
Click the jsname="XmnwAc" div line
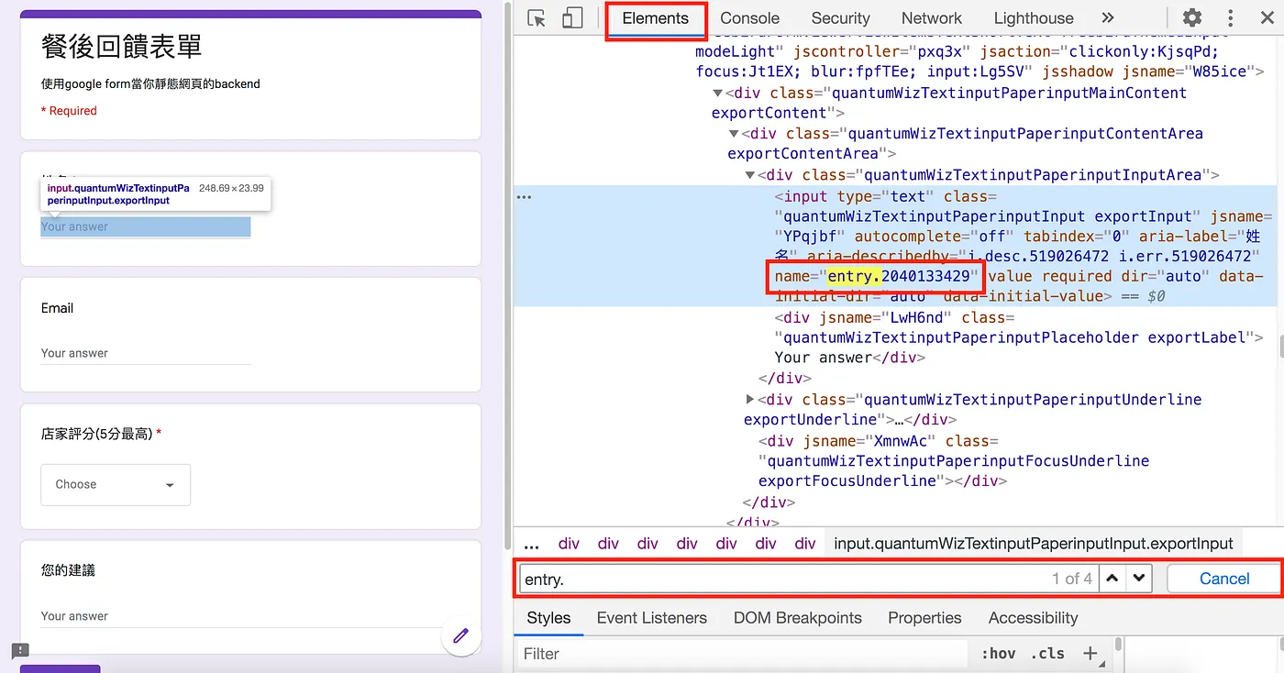[x=954, y=460]
